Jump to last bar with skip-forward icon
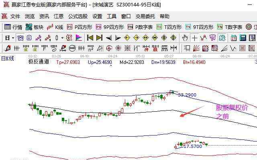The height and width of the screenshot is (160, 257). [99, 38]
